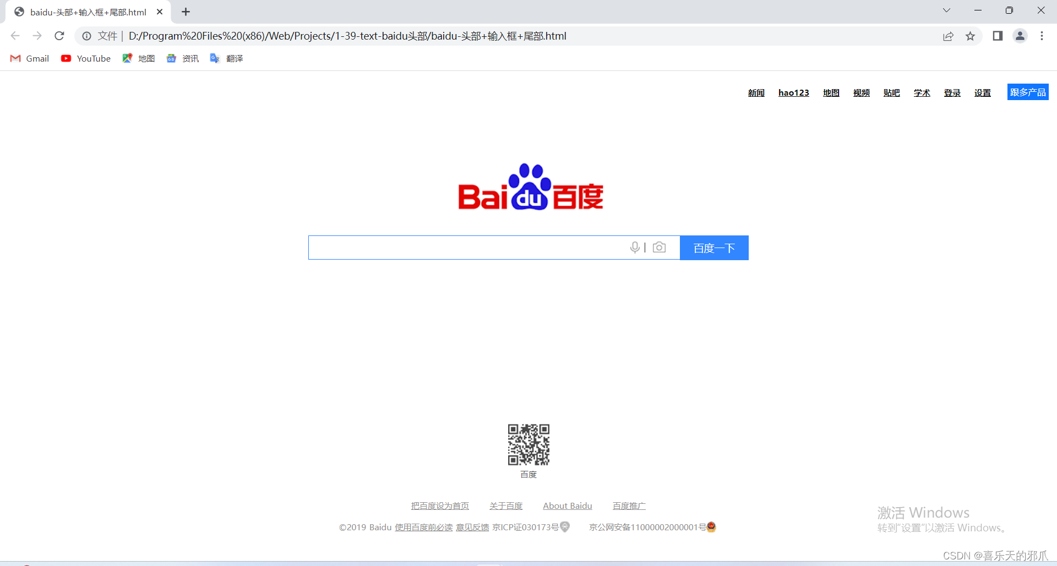1057x566 pixels.
Task: Open the YouTube bookmark
Action: click(x=86, y=58)
